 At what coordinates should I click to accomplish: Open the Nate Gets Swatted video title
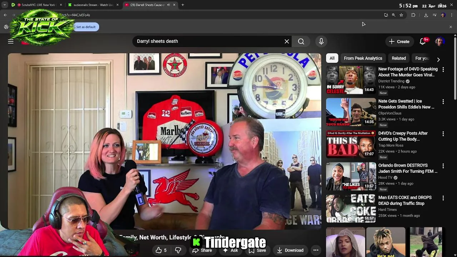[x=406, y=104]
